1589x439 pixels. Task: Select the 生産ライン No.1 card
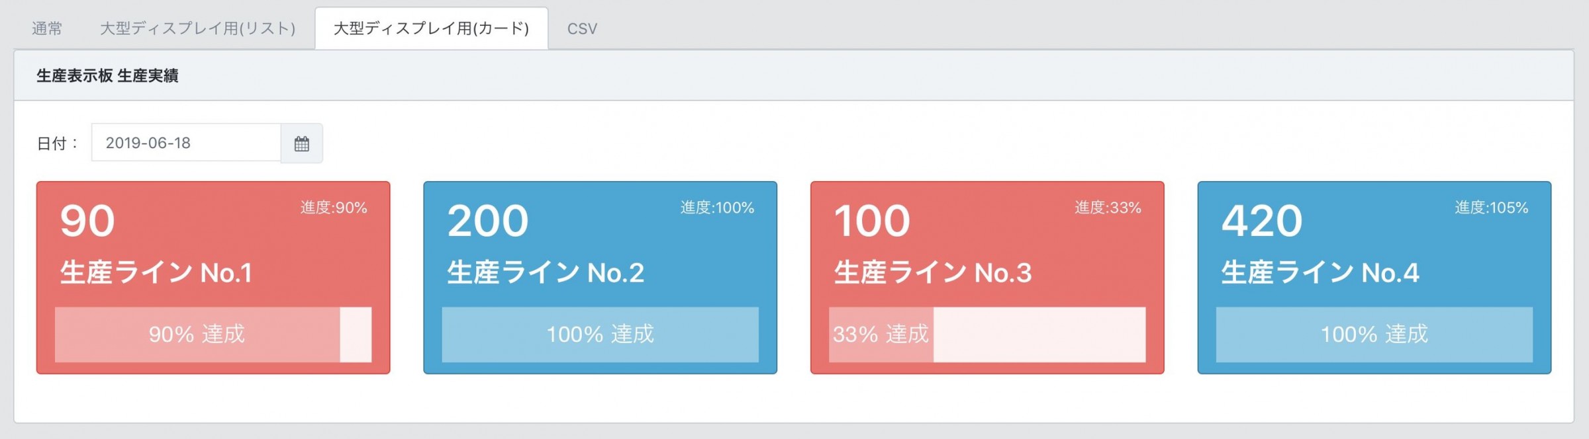213,278
